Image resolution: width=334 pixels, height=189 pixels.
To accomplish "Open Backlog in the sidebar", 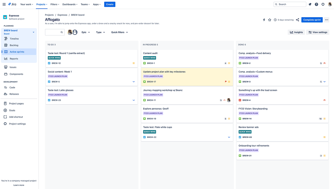I will click(x=19, y=45).
